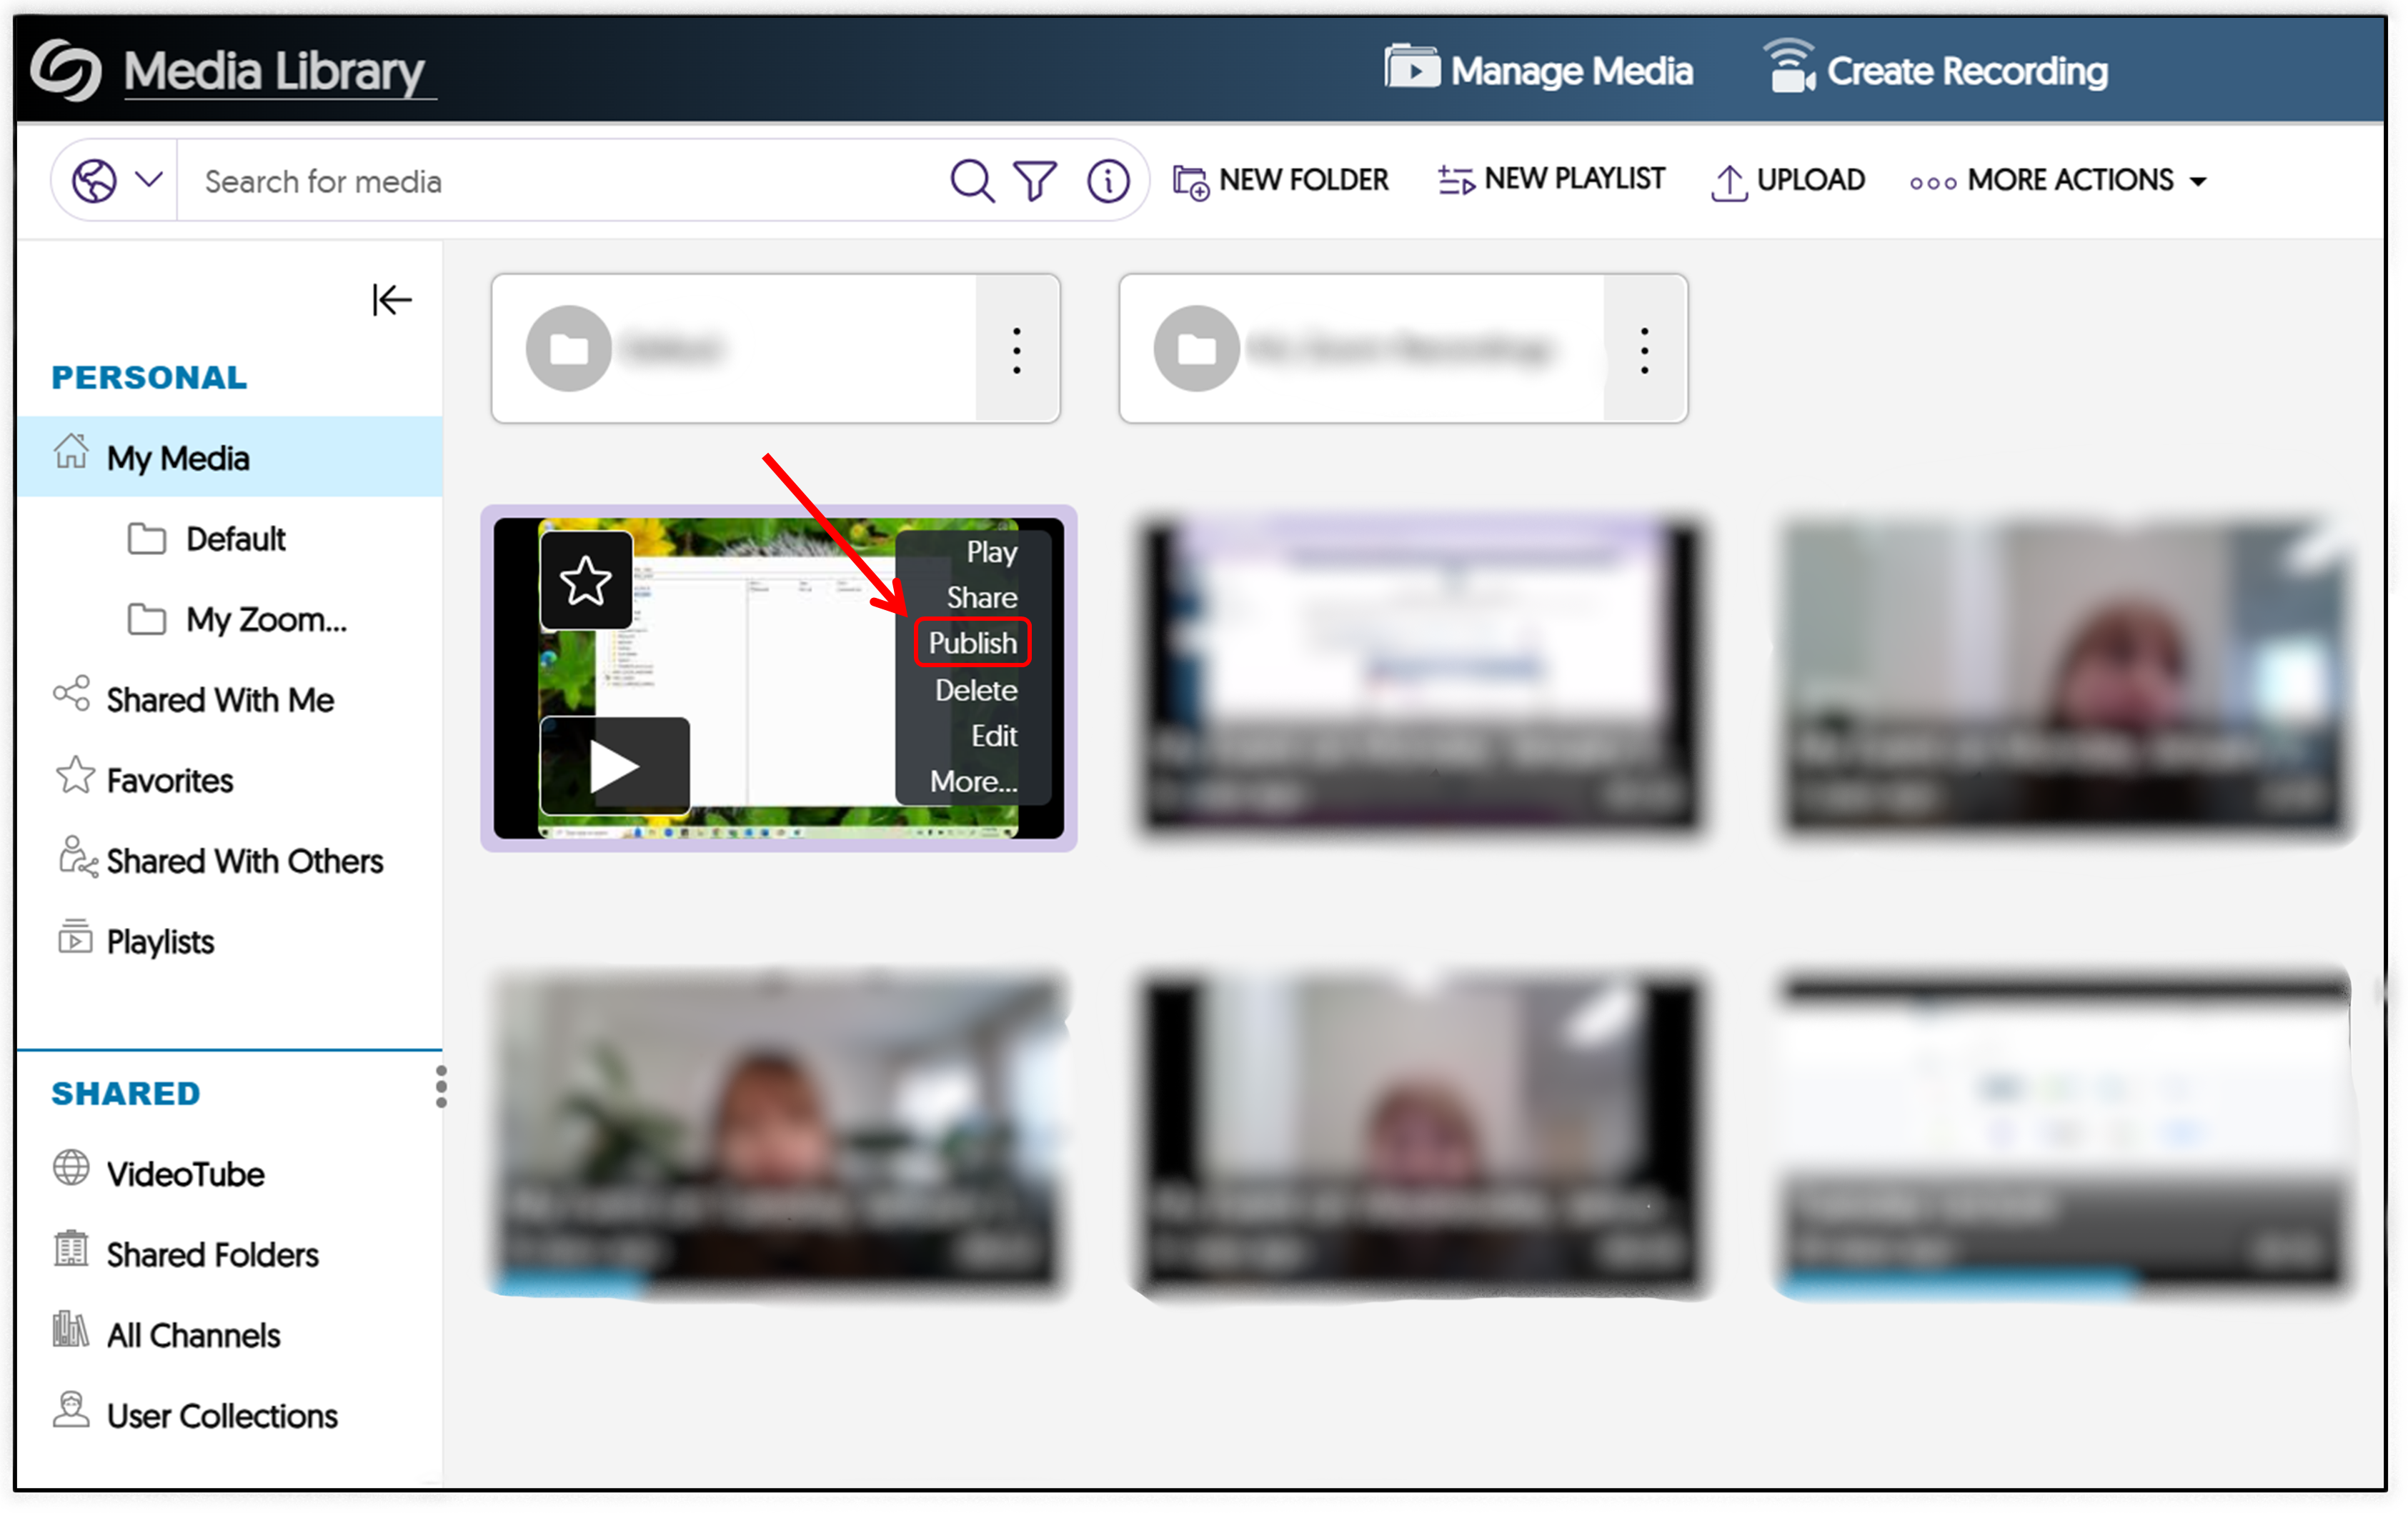Screen dimensions: 2408x1513
Task: Click the New Folder icon
Action: (x=1191, y=182)
